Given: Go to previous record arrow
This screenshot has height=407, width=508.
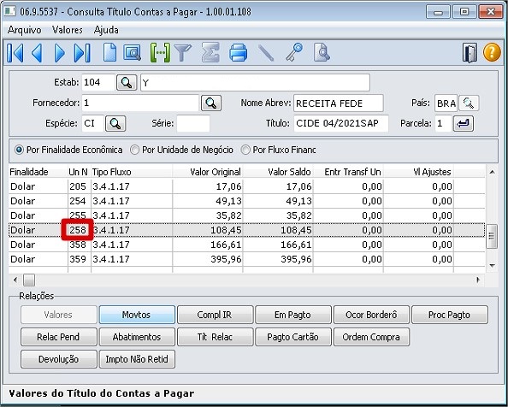Looking at the screenshot, I should coord(37,53).
